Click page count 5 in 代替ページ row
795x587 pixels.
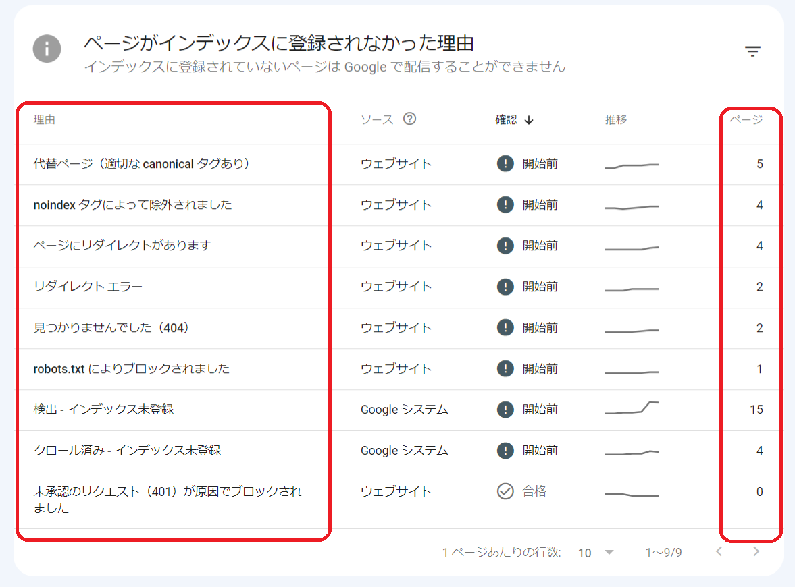click(x=759, y=164)
